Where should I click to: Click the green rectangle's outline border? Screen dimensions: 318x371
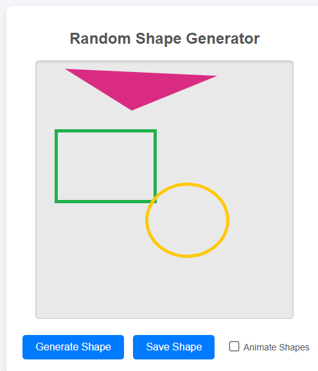pyautogui.click(x=56, y=166)
